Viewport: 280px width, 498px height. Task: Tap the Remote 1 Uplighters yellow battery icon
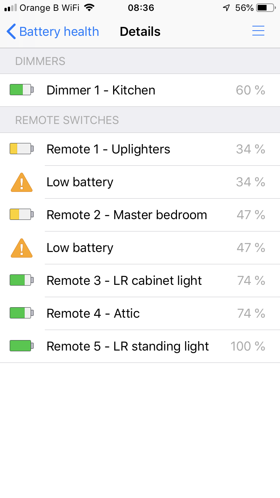click(22, 149)
